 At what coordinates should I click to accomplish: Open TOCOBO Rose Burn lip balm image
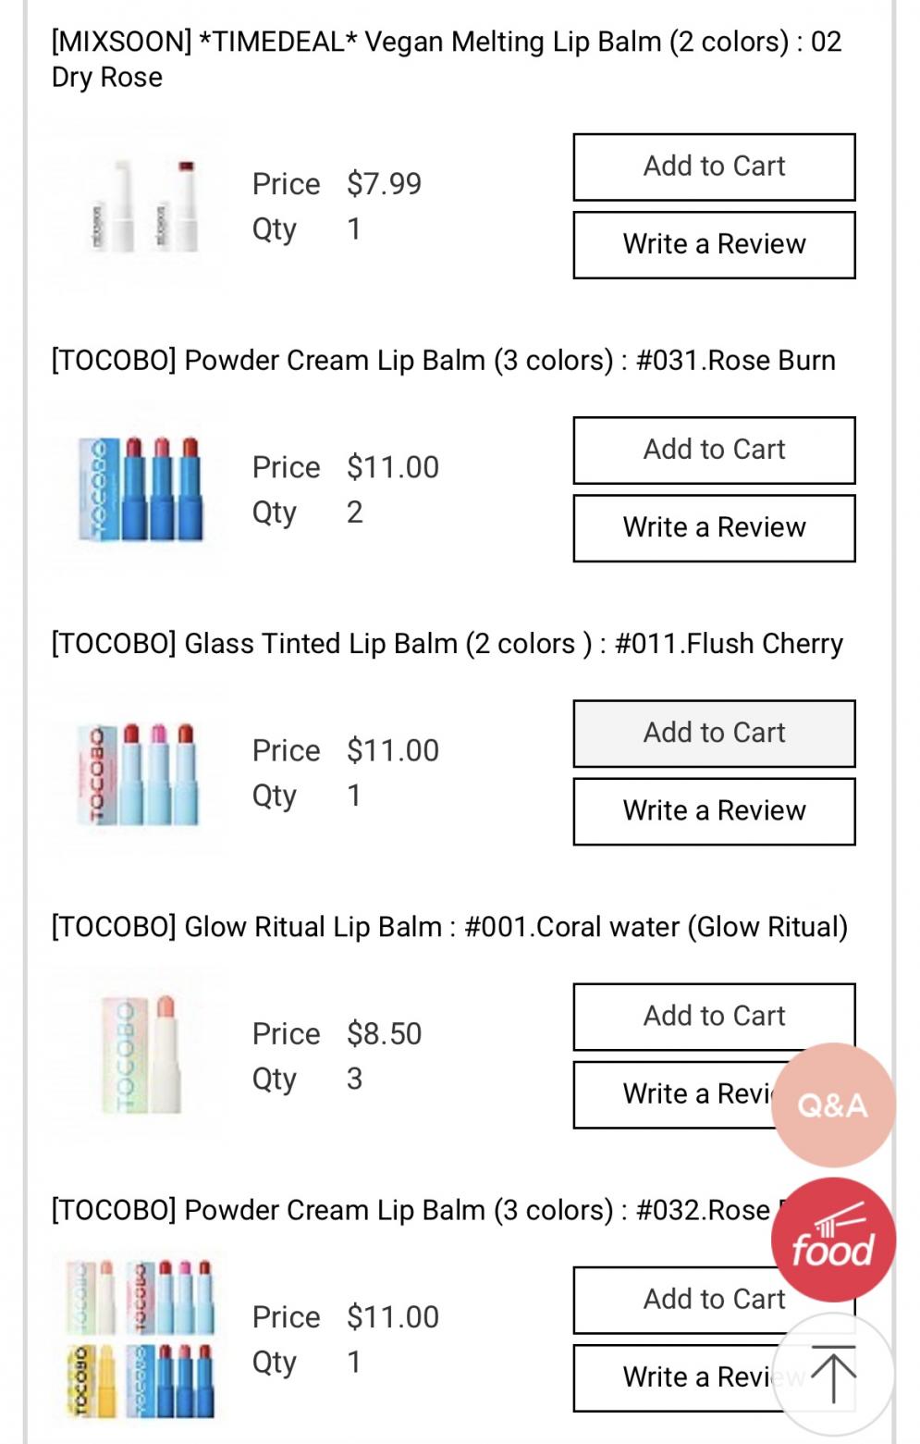click(x=141, y=489)
